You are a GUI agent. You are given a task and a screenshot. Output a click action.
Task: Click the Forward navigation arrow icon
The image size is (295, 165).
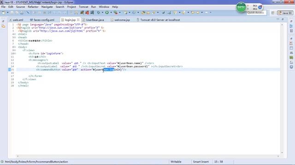206,12
